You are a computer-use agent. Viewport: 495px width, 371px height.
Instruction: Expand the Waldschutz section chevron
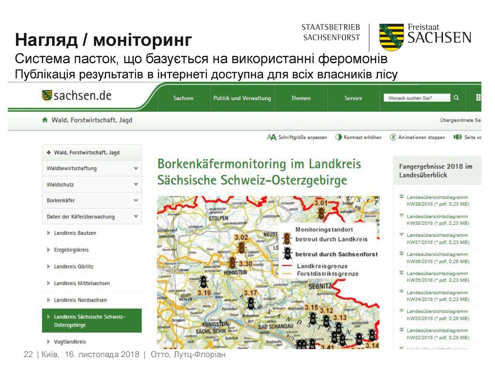[x=136, y=185]
